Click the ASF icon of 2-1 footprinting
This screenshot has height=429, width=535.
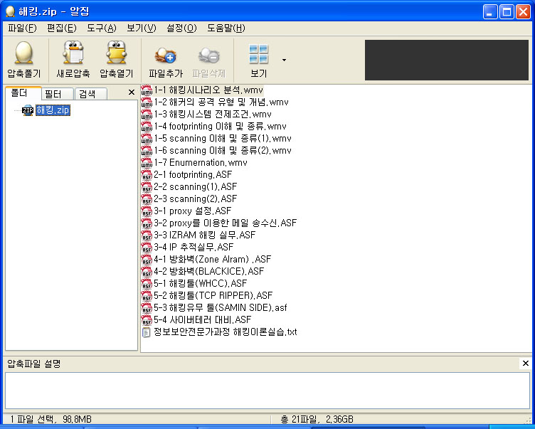[x=147, y=175]
